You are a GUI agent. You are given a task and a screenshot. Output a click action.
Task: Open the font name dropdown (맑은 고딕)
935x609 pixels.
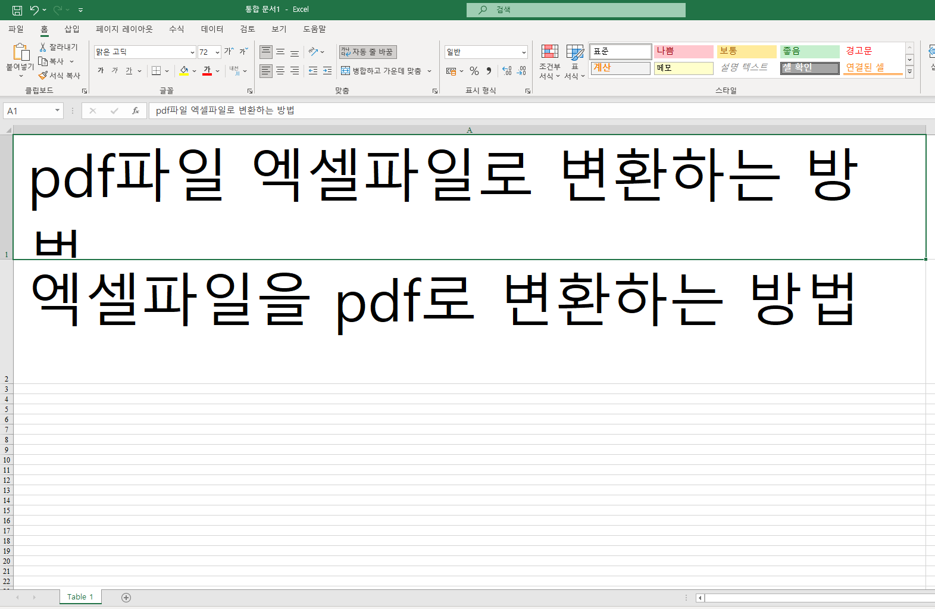(192, 52)
